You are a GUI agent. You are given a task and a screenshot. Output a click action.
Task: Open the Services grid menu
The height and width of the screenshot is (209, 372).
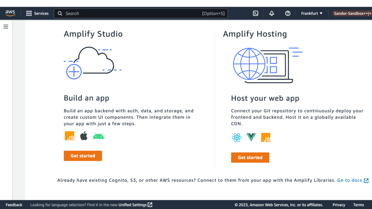coord(29,13)
